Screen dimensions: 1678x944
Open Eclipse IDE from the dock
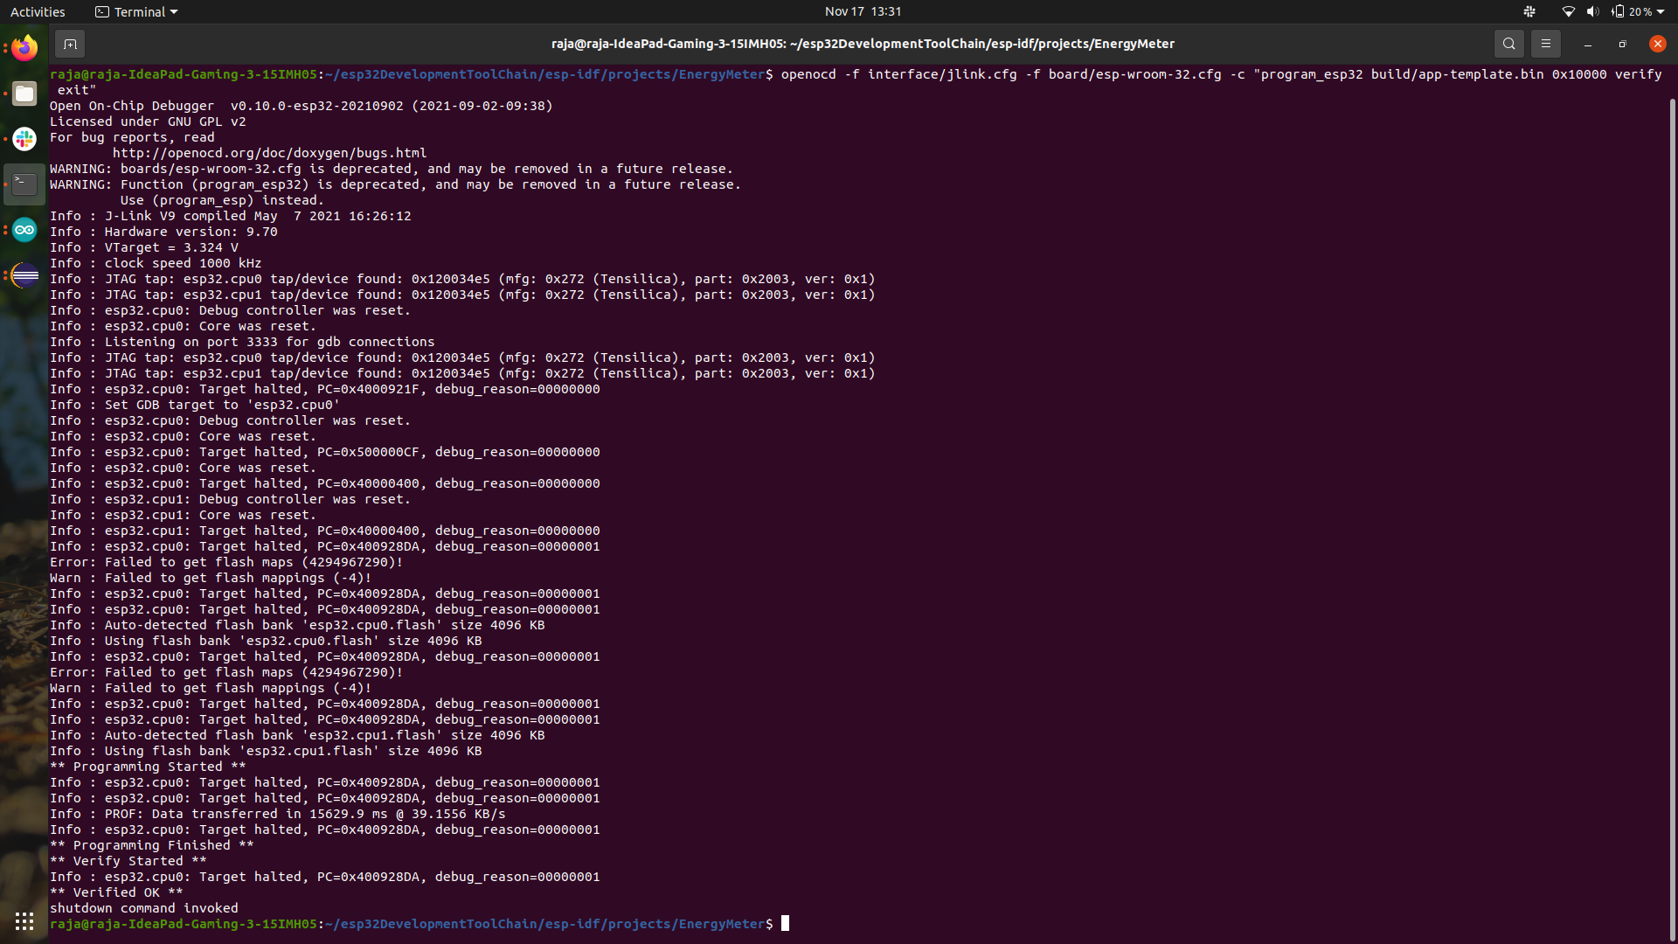coord(24,275)
